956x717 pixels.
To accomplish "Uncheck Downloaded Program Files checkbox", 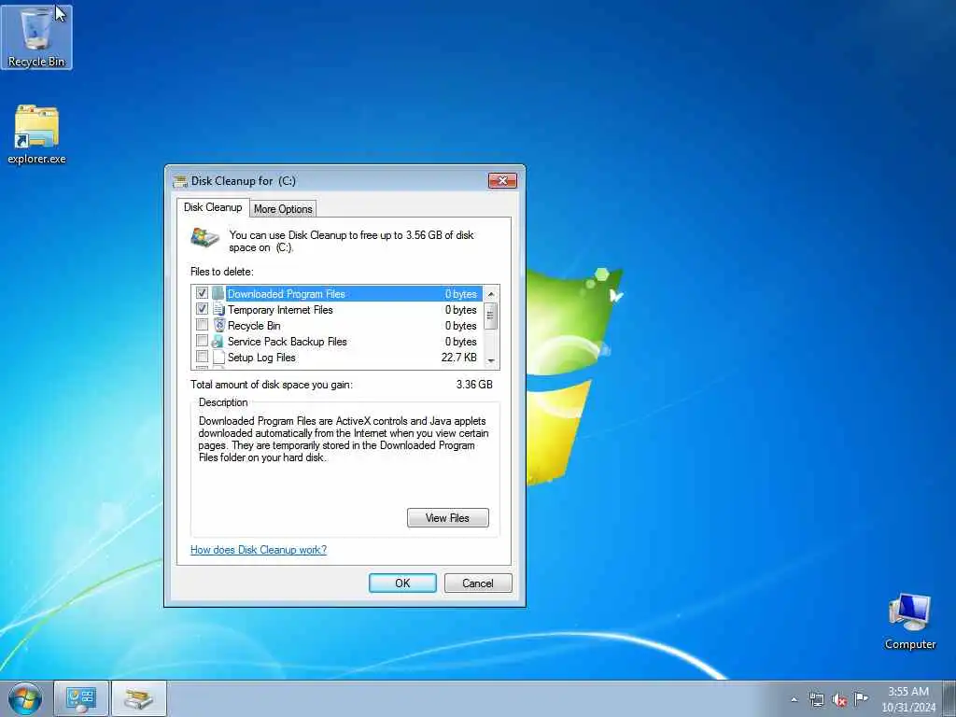I will pyautogui.click(x=202, y=293).
